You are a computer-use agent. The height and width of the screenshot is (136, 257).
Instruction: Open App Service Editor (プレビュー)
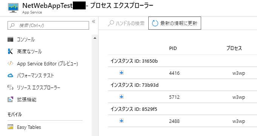click(x=48, y=63)
